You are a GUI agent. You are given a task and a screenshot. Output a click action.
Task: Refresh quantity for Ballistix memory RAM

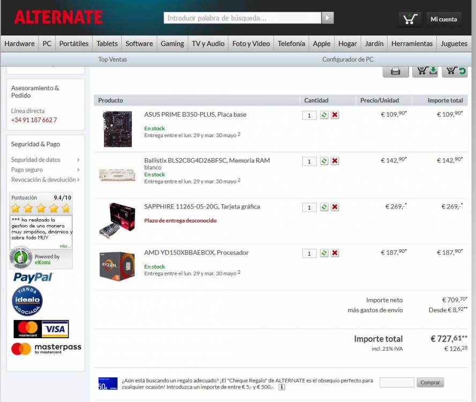click(x=324, y=161)
